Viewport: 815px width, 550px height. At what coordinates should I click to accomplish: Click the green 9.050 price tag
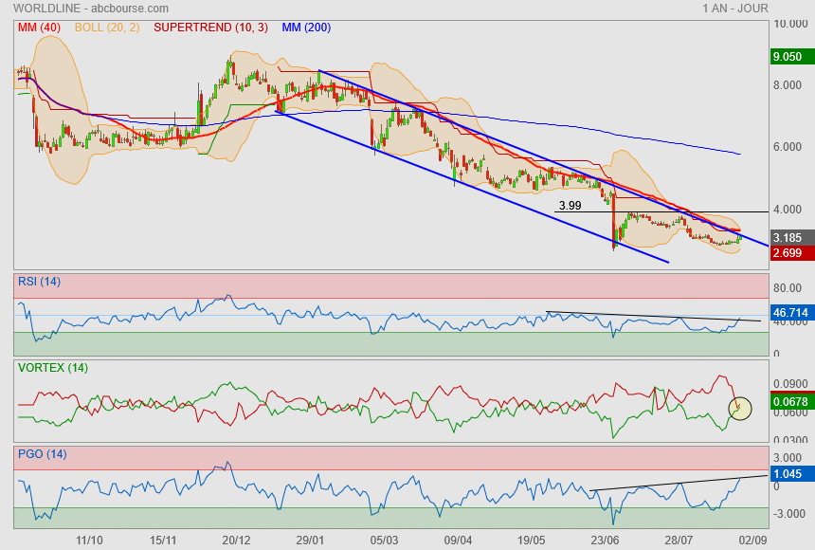(x=788, y=57)
